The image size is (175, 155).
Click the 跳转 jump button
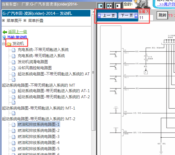pyautogui.click(x=162, y=15)
